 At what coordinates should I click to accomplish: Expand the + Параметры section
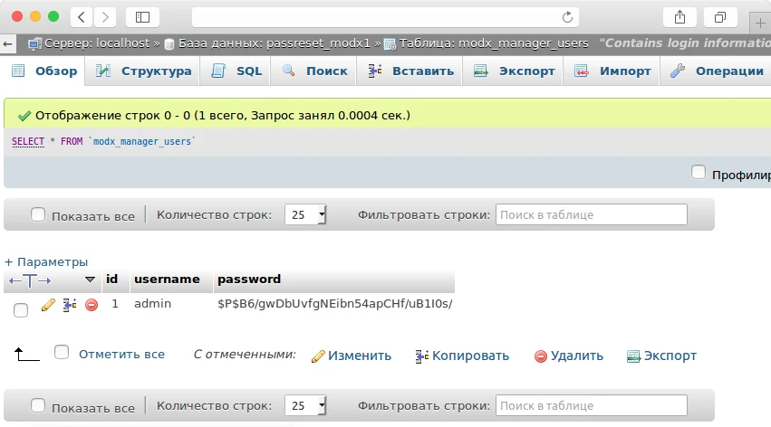click(x=45, y=262)
